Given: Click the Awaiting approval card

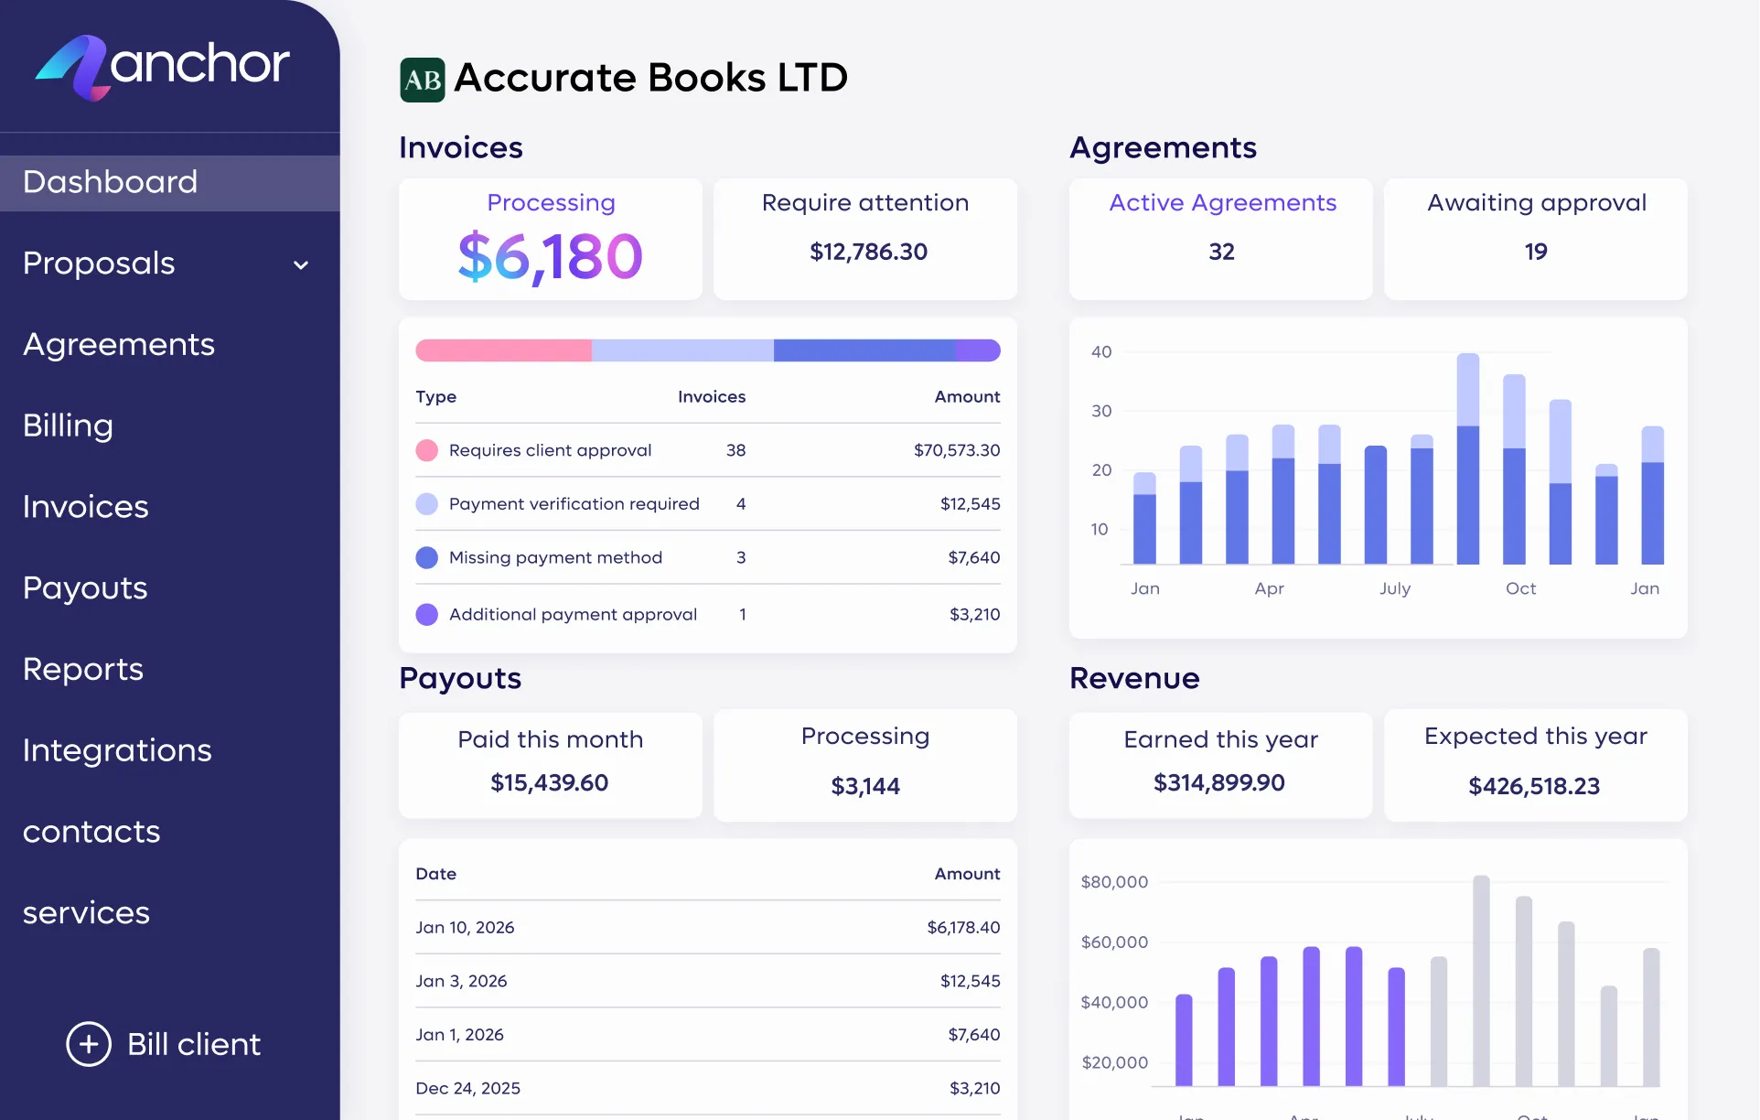Looking at the screenshot, I should pyautogui.click(x=1535, y=240).
